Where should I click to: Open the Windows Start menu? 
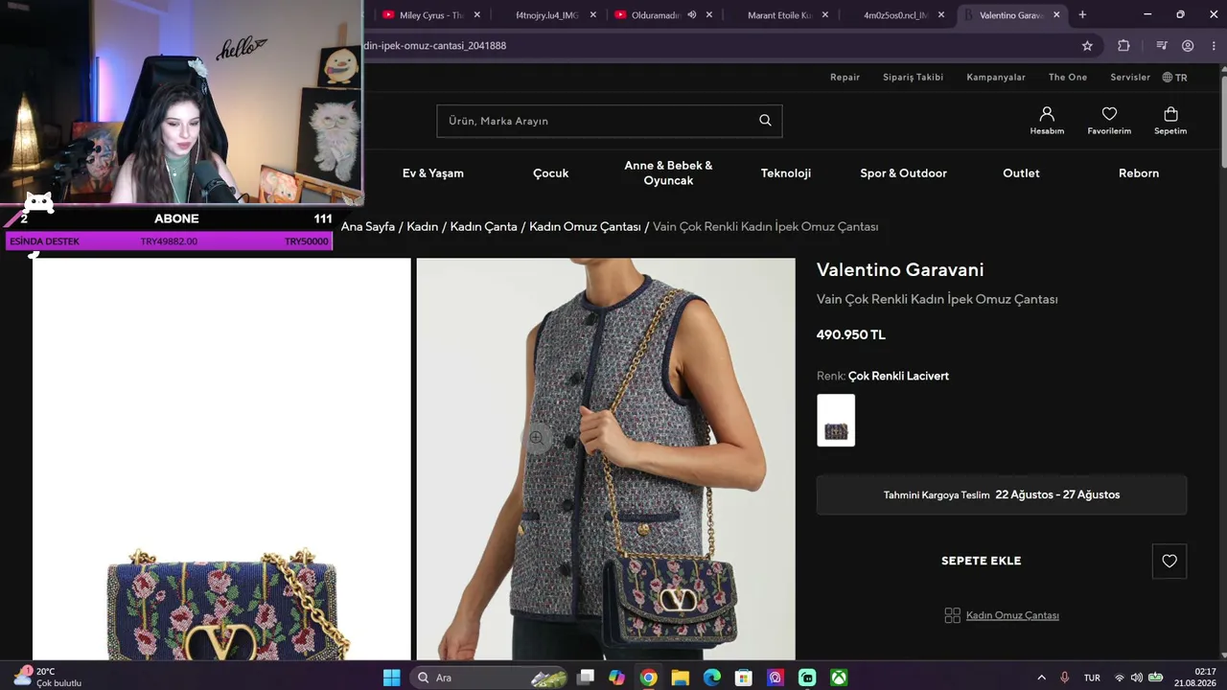point(391,678)
